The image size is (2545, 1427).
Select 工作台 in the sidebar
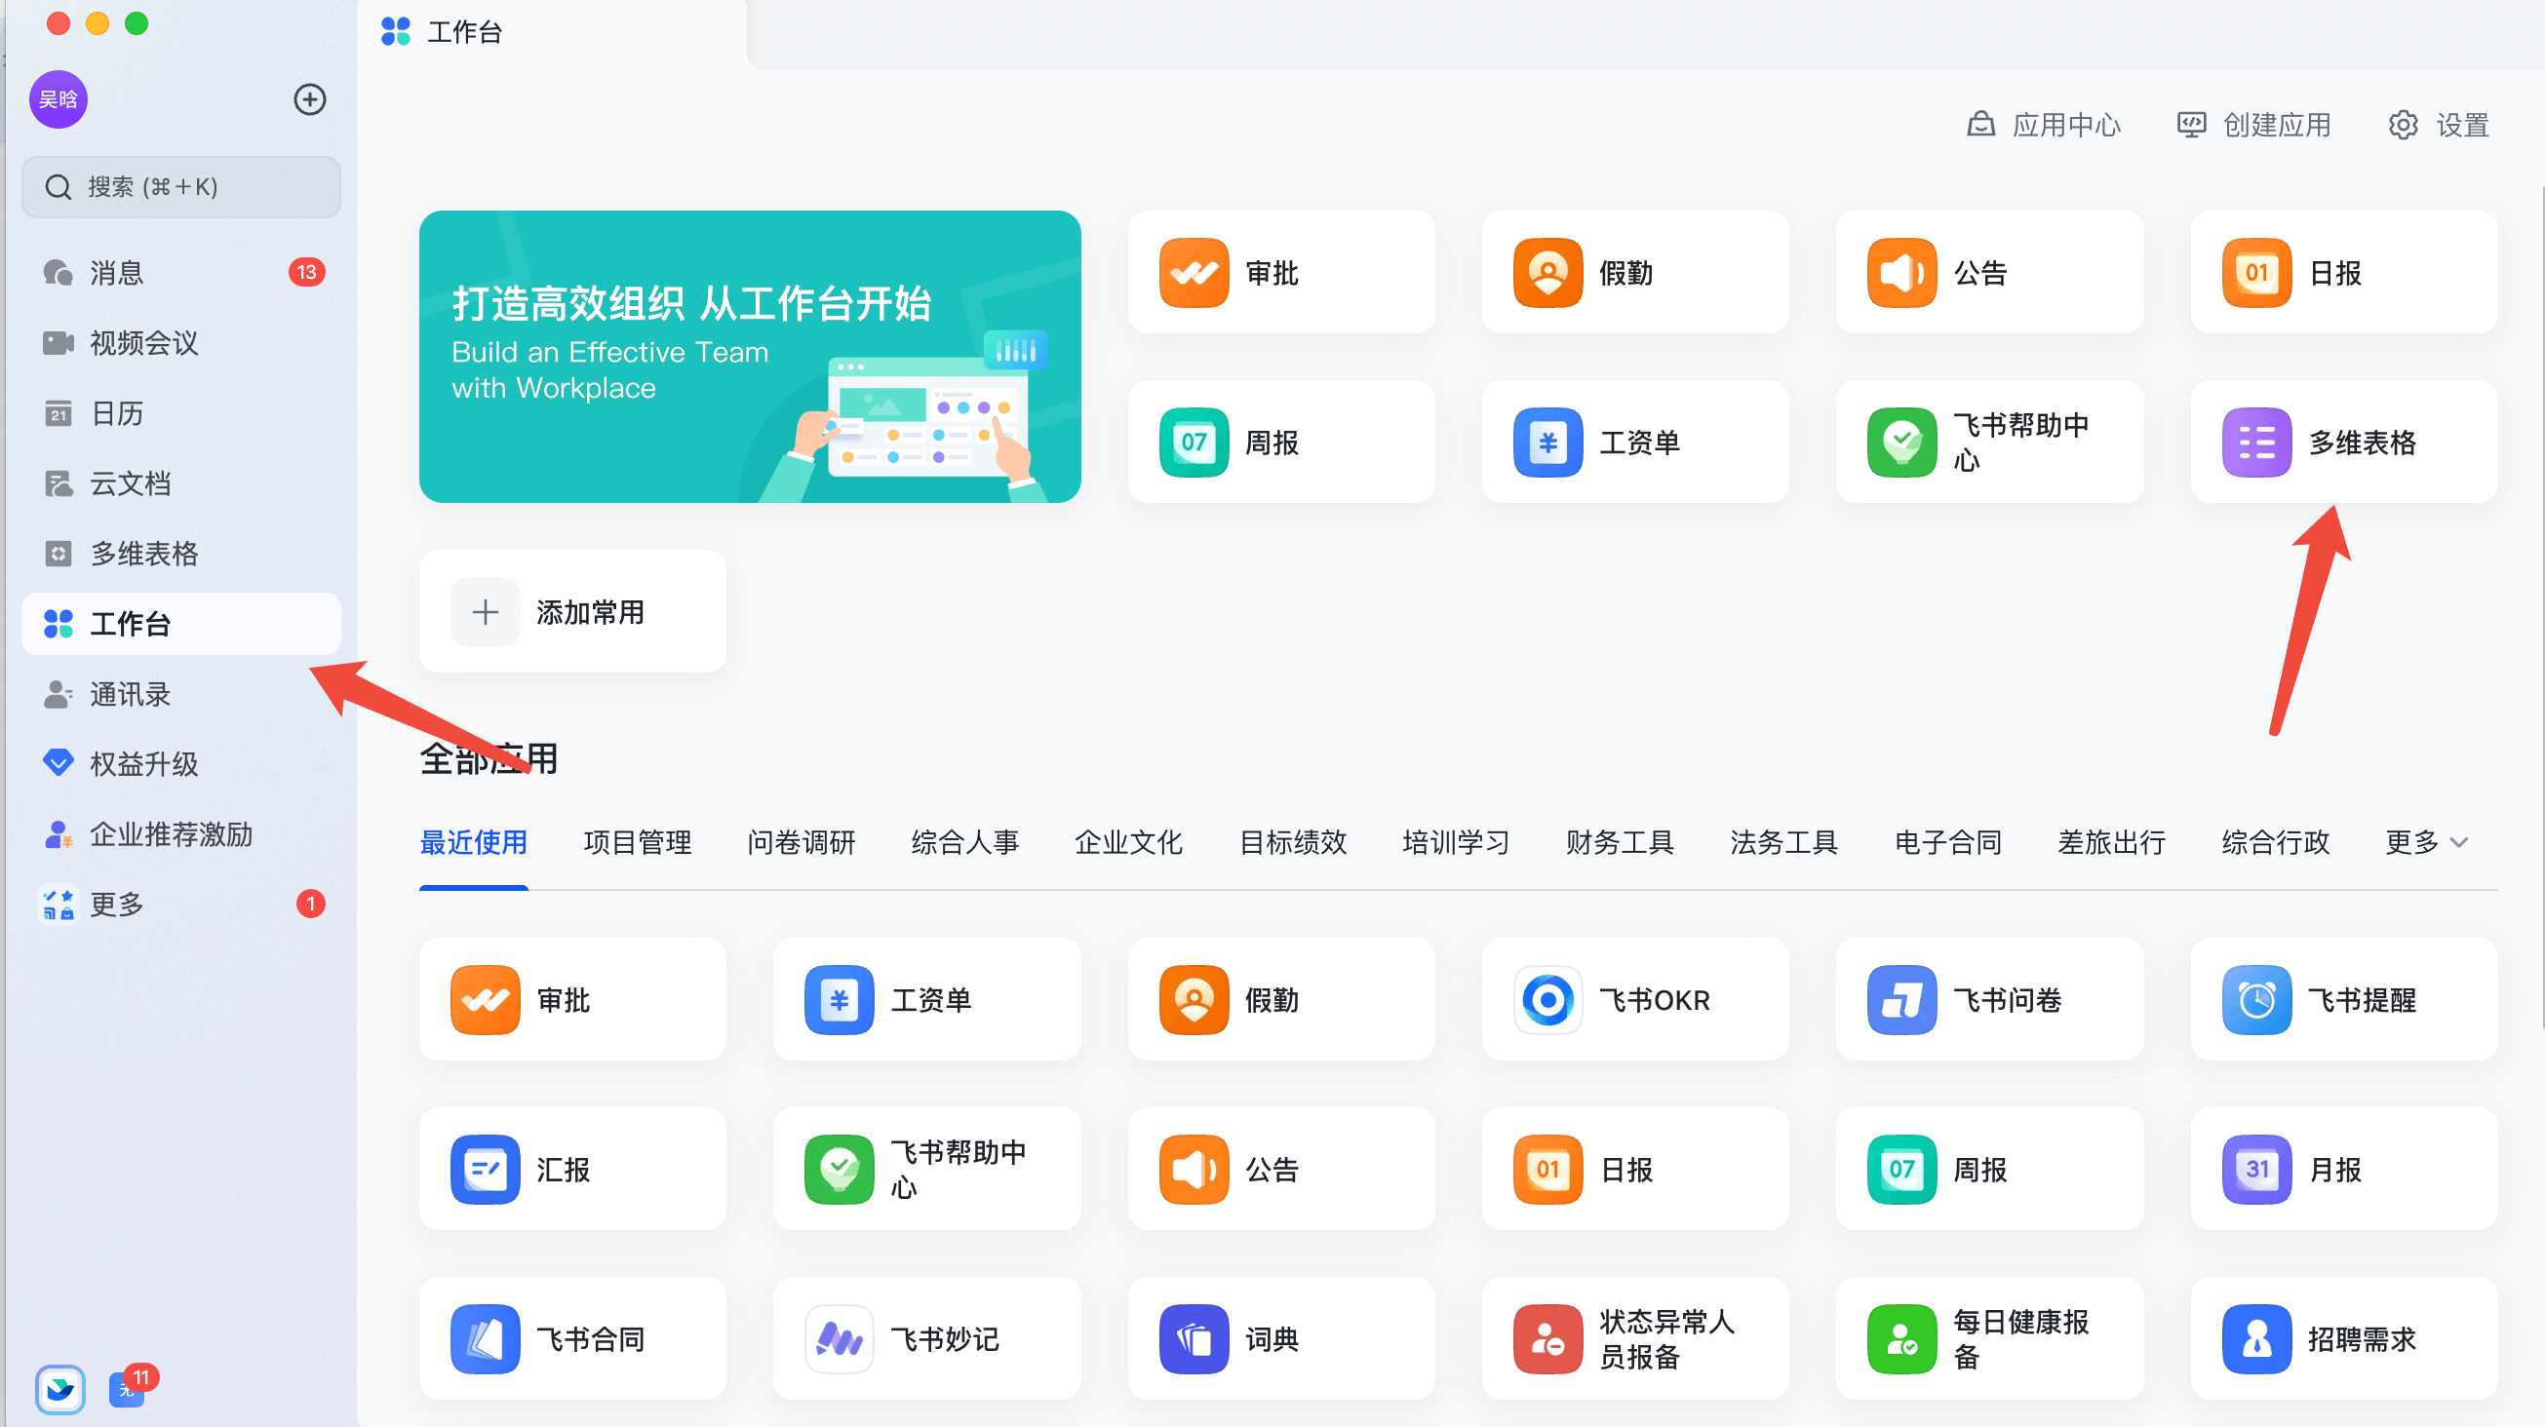pos(181,623)
